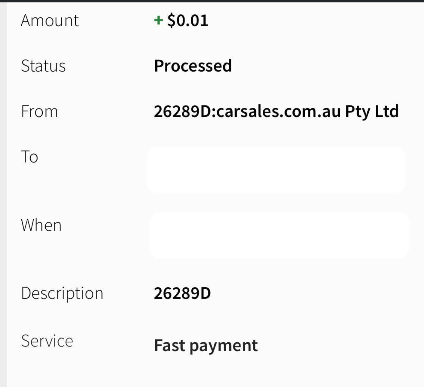This screenshot has width=424, height=387.
Task: Click the Description field label
Action: tap(62, 293)
